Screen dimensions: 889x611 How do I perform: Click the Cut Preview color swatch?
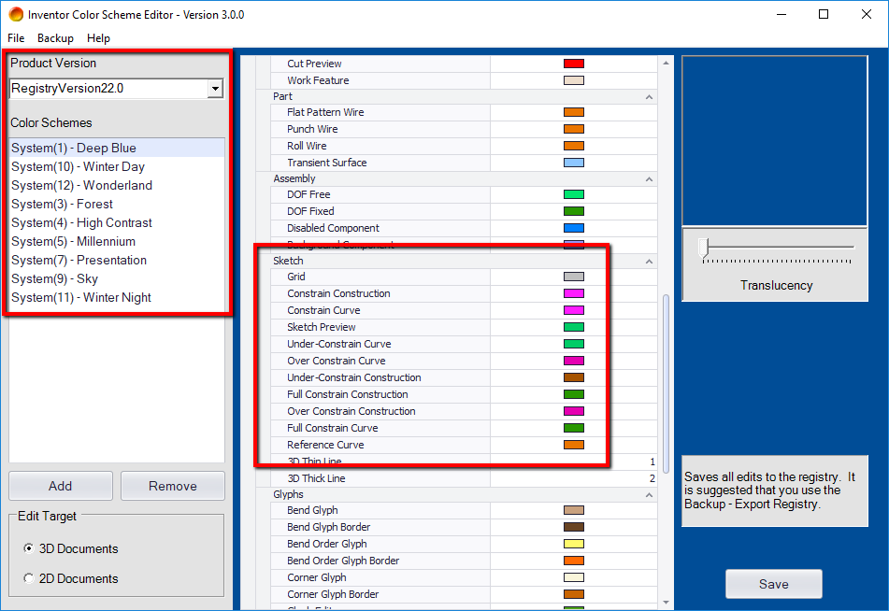pyautogui.click(x=574, y=64)
